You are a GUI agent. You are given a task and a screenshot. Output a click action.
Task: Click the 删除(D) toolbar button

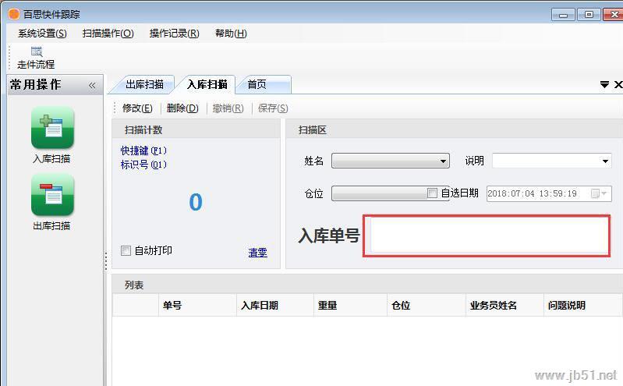[x=182, y=108]
